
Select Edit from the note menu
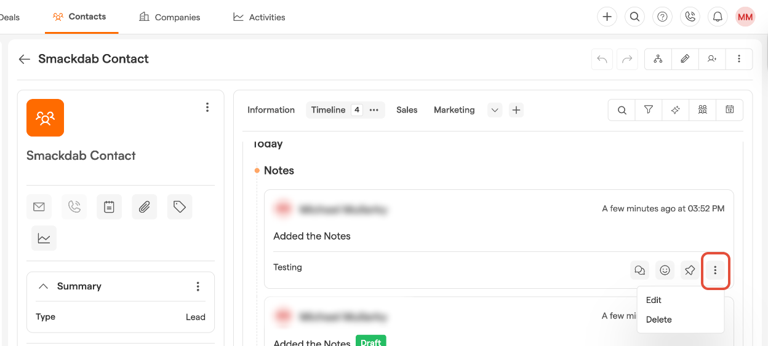coord(654,300)
